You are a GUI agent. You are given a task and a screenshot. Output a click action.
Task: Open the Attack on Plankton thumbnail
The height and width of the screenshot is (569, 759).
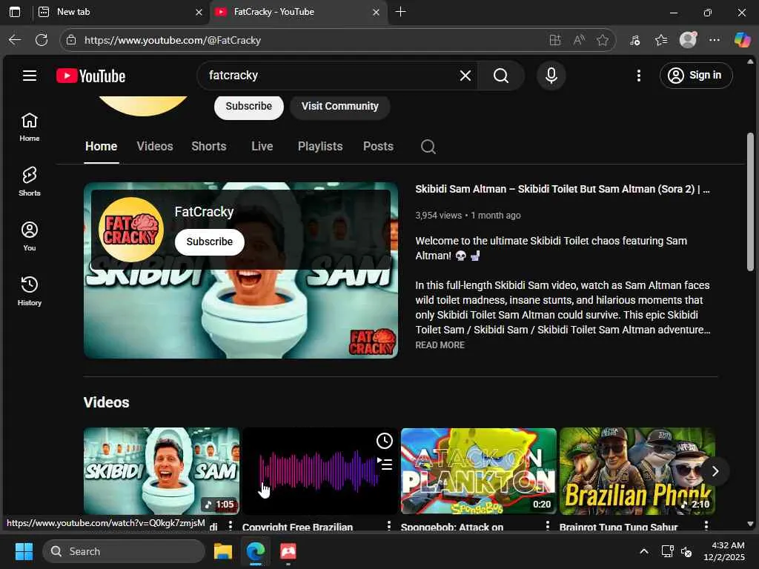click(x=478, y=470)
